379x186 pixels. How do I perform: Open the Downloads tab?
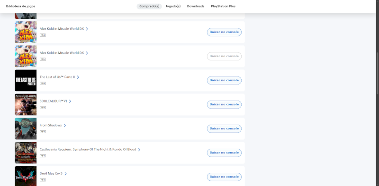[x=196, y=6]
